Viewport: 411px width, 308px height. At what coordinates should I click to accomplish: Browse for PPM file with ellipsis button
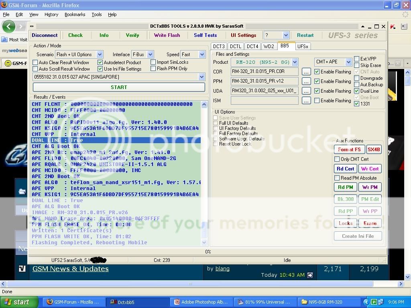click(x=306, y=81)
